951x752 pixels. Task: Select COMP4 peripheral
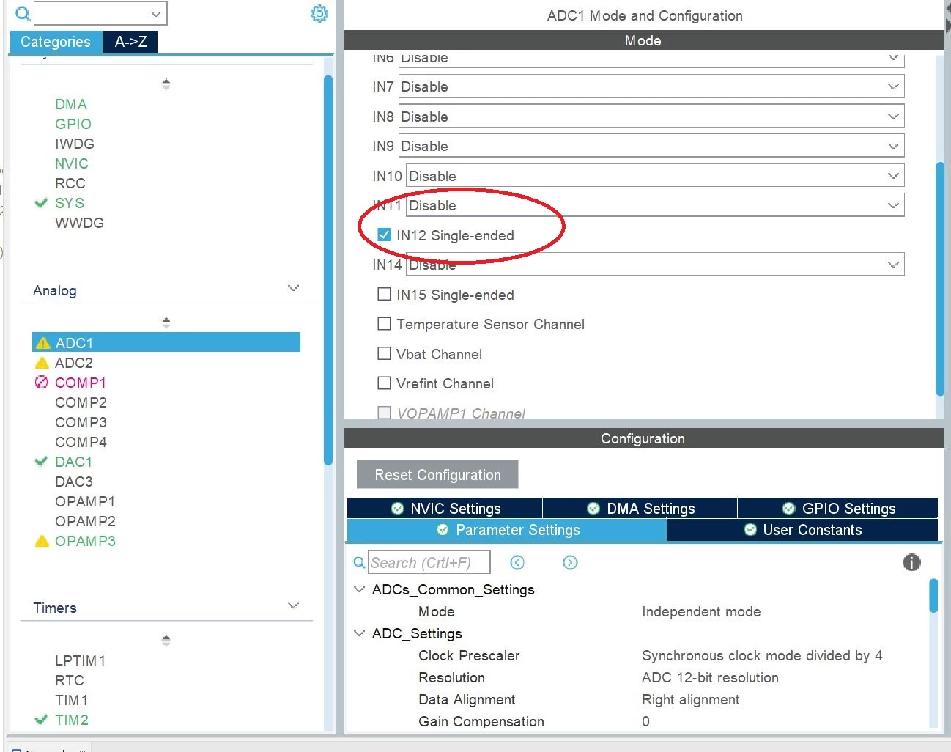pyautogui.click(x=81, y=442)
